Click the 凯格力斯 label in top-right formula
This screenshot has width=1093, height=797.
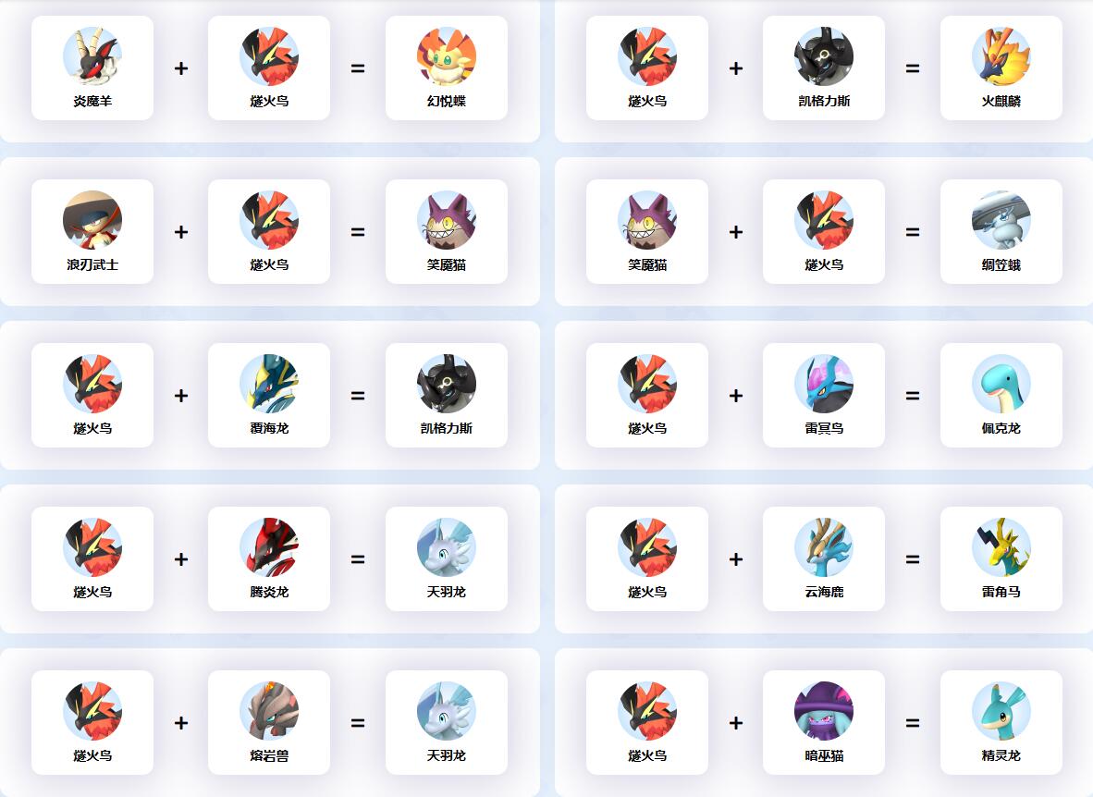pos(824,101)
